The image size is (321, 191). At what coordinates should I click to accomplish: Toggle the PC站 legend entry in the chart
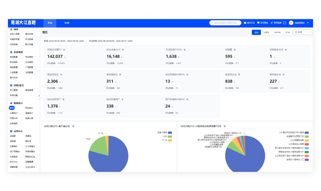[170, 140]
